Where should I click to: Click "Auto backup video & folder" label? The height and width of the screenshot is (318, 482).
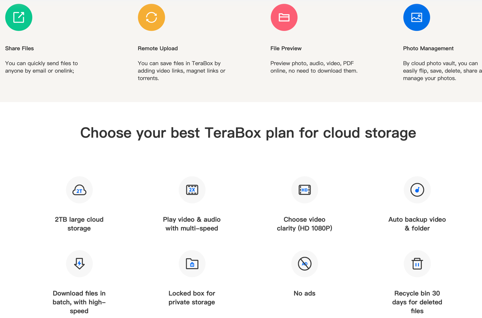tap(417, 224)
